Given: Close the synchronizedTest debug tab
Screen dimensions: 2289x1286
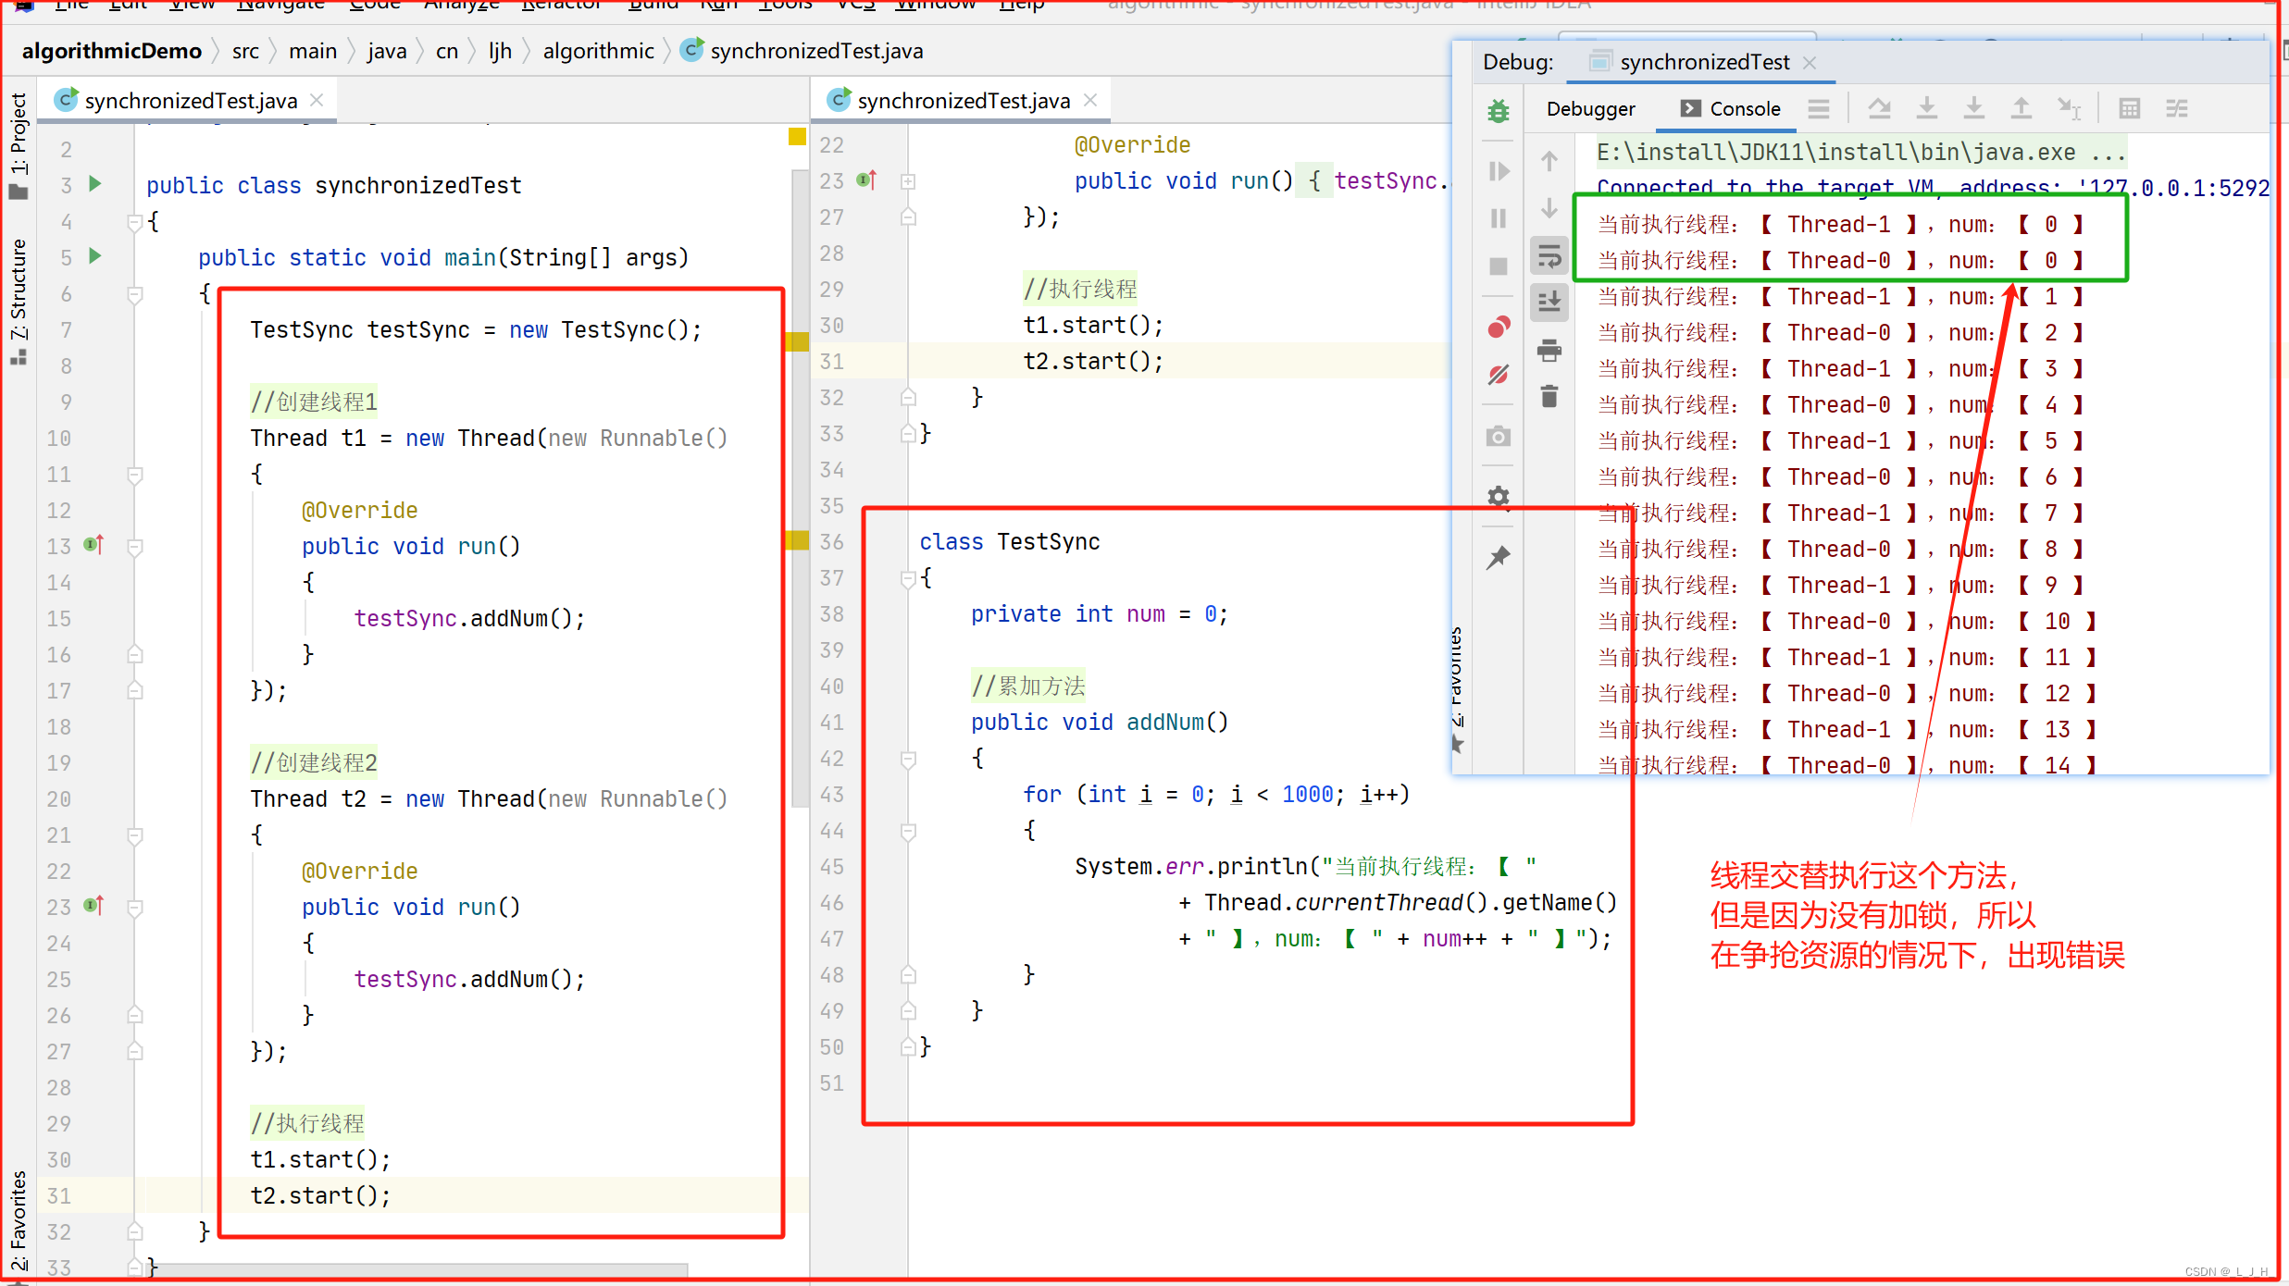Looking at the screenshot, I should click(x=1810, y=62).
